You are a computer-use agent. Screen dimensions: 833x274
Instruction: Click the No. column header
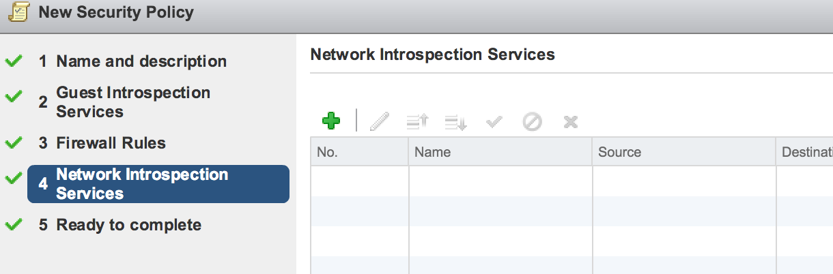(x=359, y=152)
